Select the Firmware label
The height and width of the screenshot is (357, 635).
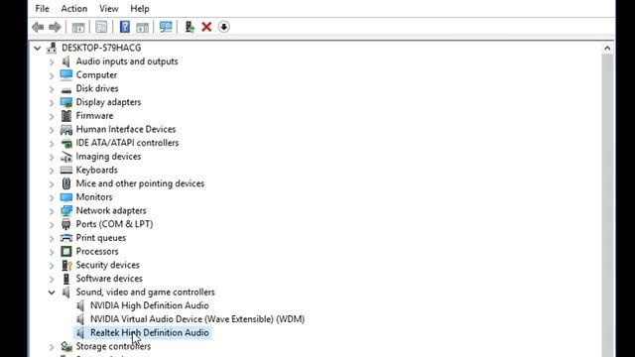[95, 116]
